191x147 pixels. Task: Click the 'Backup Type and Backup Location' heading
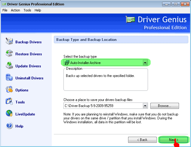pyautogui.click(x=86, y=40)
